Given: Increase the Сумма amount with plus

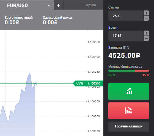Looking at the screenshot, I should pyautogui.click(x=146, y=13).
